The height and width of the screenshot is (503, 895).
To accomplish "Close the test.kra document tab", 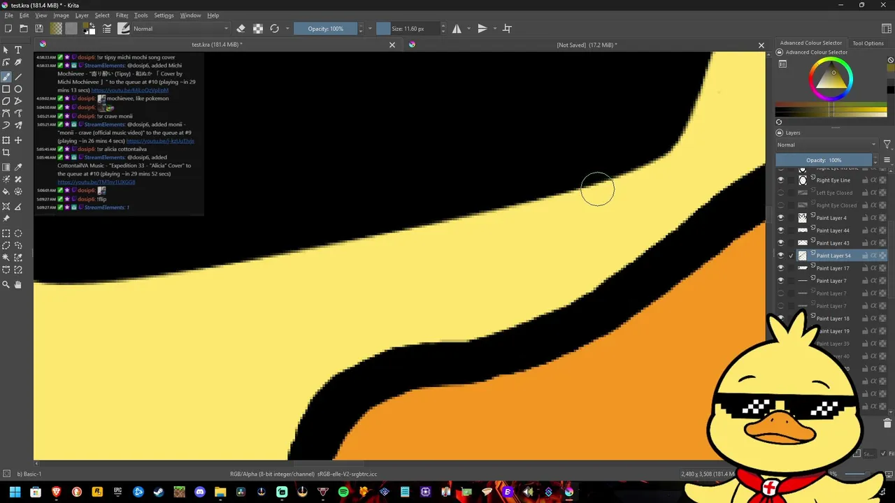I will pos(392,45).
